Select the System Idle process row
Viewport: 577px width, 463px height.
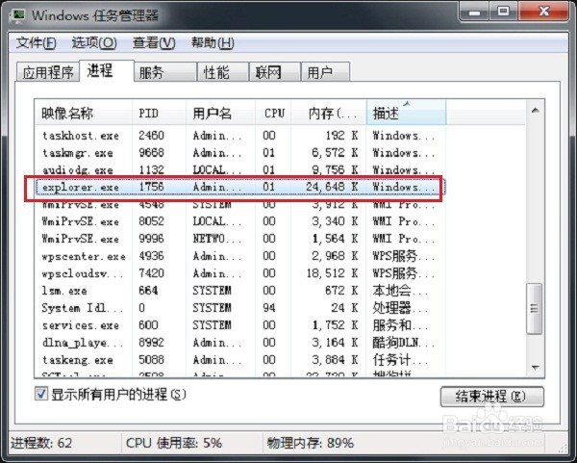(239, 308)
